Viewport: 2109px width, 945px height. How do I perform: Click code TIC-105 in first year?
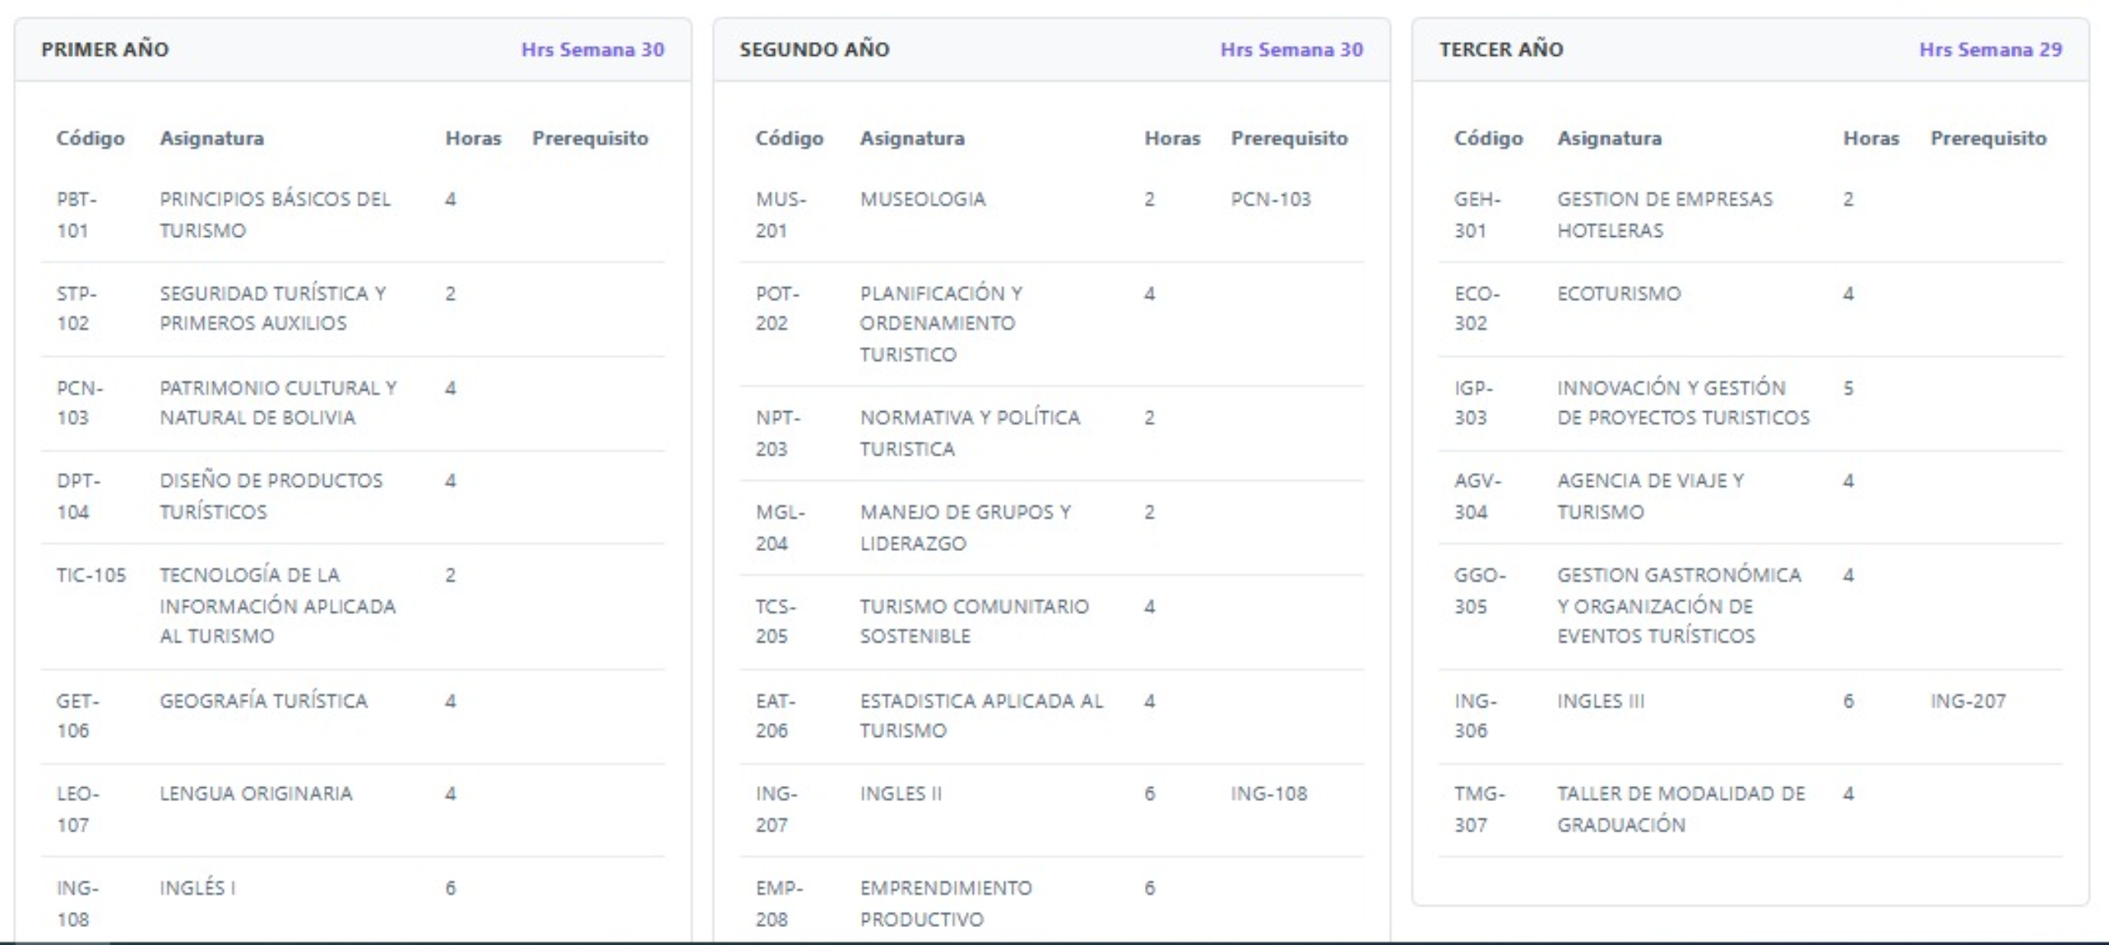(x=90, y=575)
